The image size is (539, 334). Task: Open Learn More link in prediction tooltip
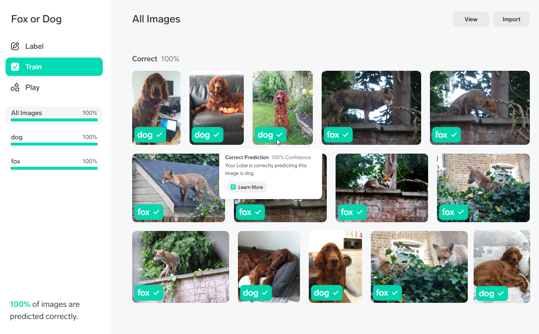click(x=247, y=187)
